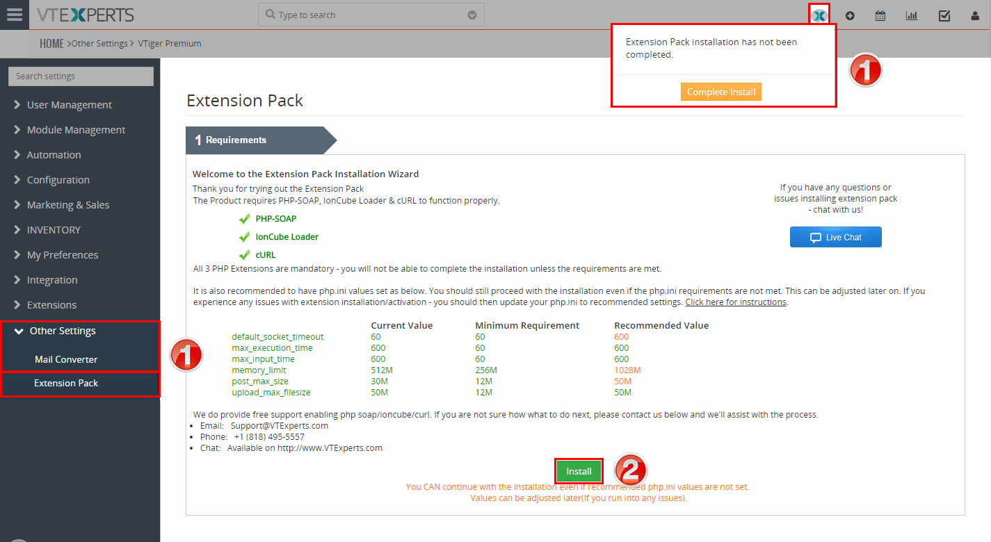Click the Support@VTExperts.com email text
Screen dimensions: 991x542
[280, 426]
